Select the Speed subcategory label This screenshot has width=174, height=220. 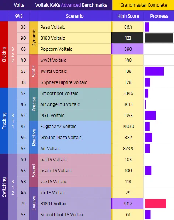point(34,170)
